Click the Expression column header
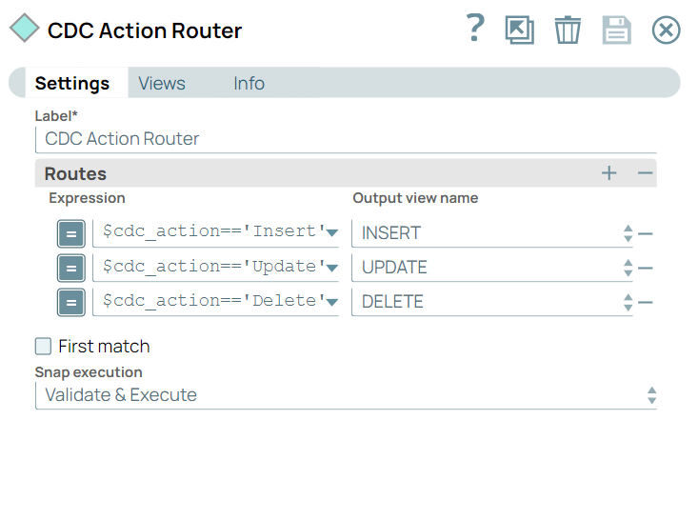 pos(87,198)
